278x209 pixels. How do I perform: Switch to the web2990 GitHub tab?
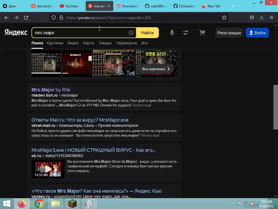pos(156,6)
